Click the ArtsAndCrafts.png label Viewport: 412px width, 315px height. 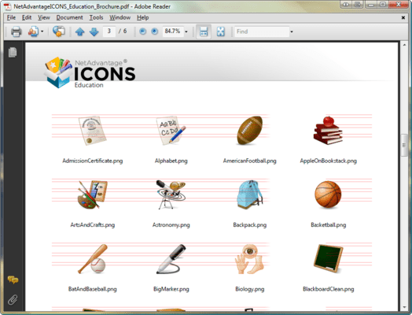[x=93, y=225]
